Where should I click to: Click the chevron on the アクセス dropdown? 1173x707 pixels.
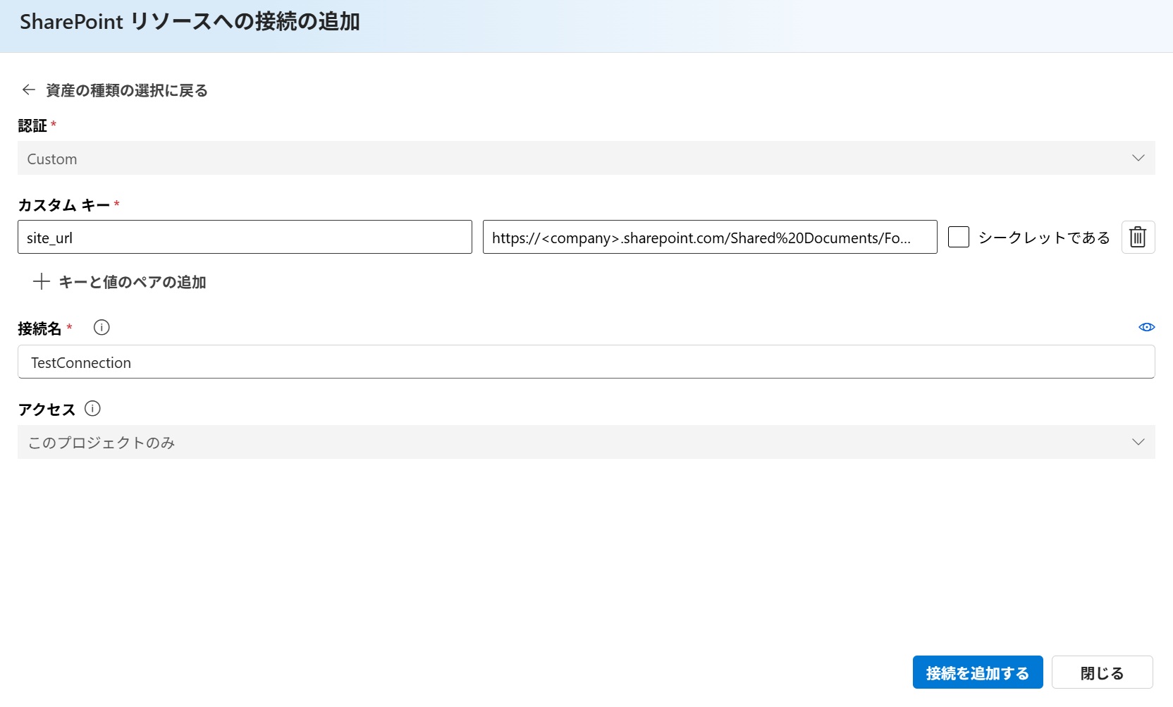(x=1138, y=442)
